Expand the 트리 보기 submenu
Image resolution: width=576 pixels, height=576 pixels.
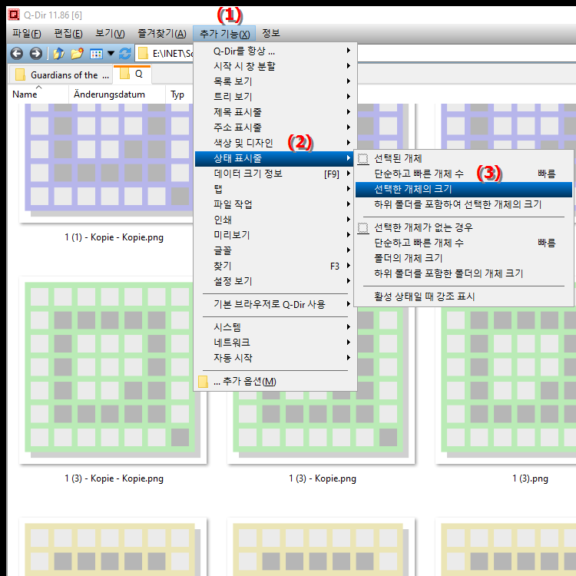(x=276, y=97)
